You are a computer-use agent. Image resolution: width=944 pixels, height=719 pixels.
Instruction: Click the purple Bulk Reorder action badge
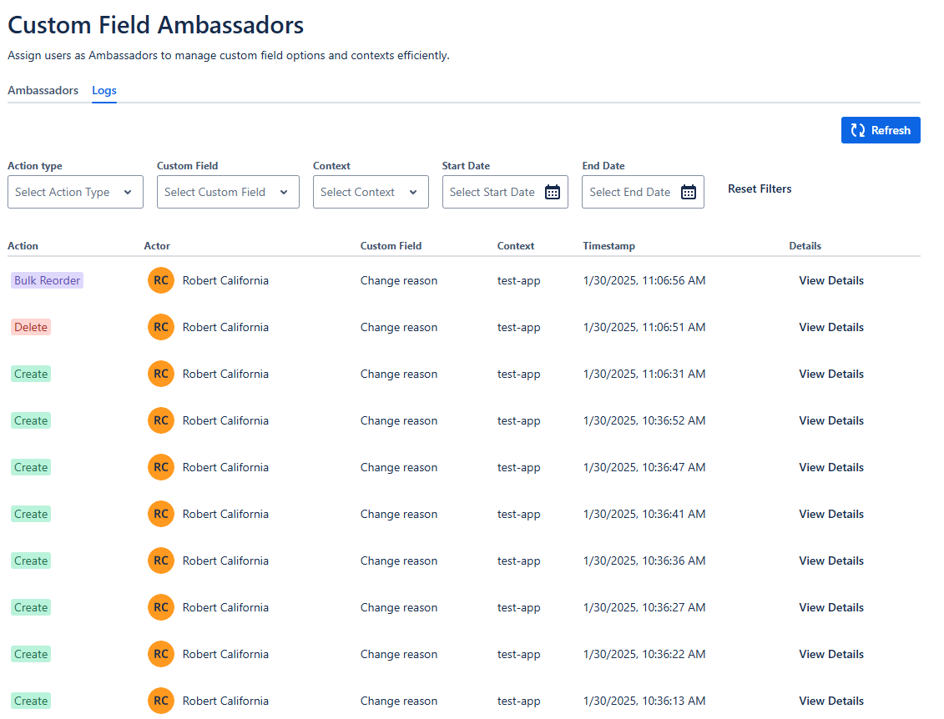click(x=47, y=280)
